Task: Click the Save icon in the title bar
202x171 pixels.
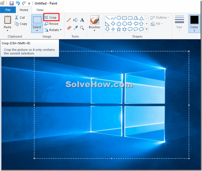Action: pos(11,3)
